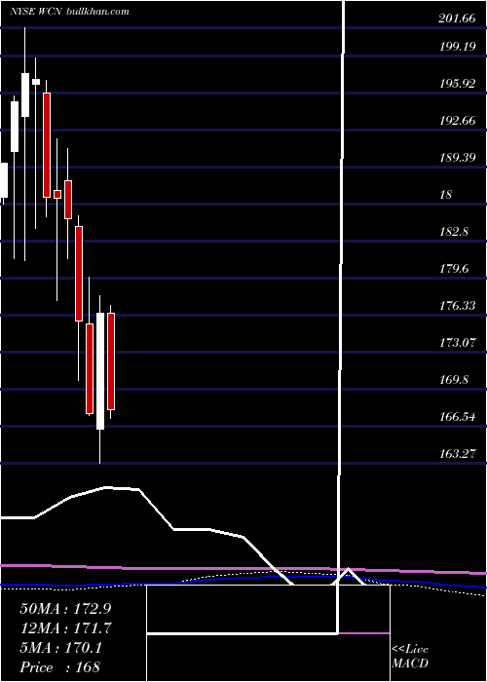
Task: Click the <<Live MACD label
Action: 410,657
